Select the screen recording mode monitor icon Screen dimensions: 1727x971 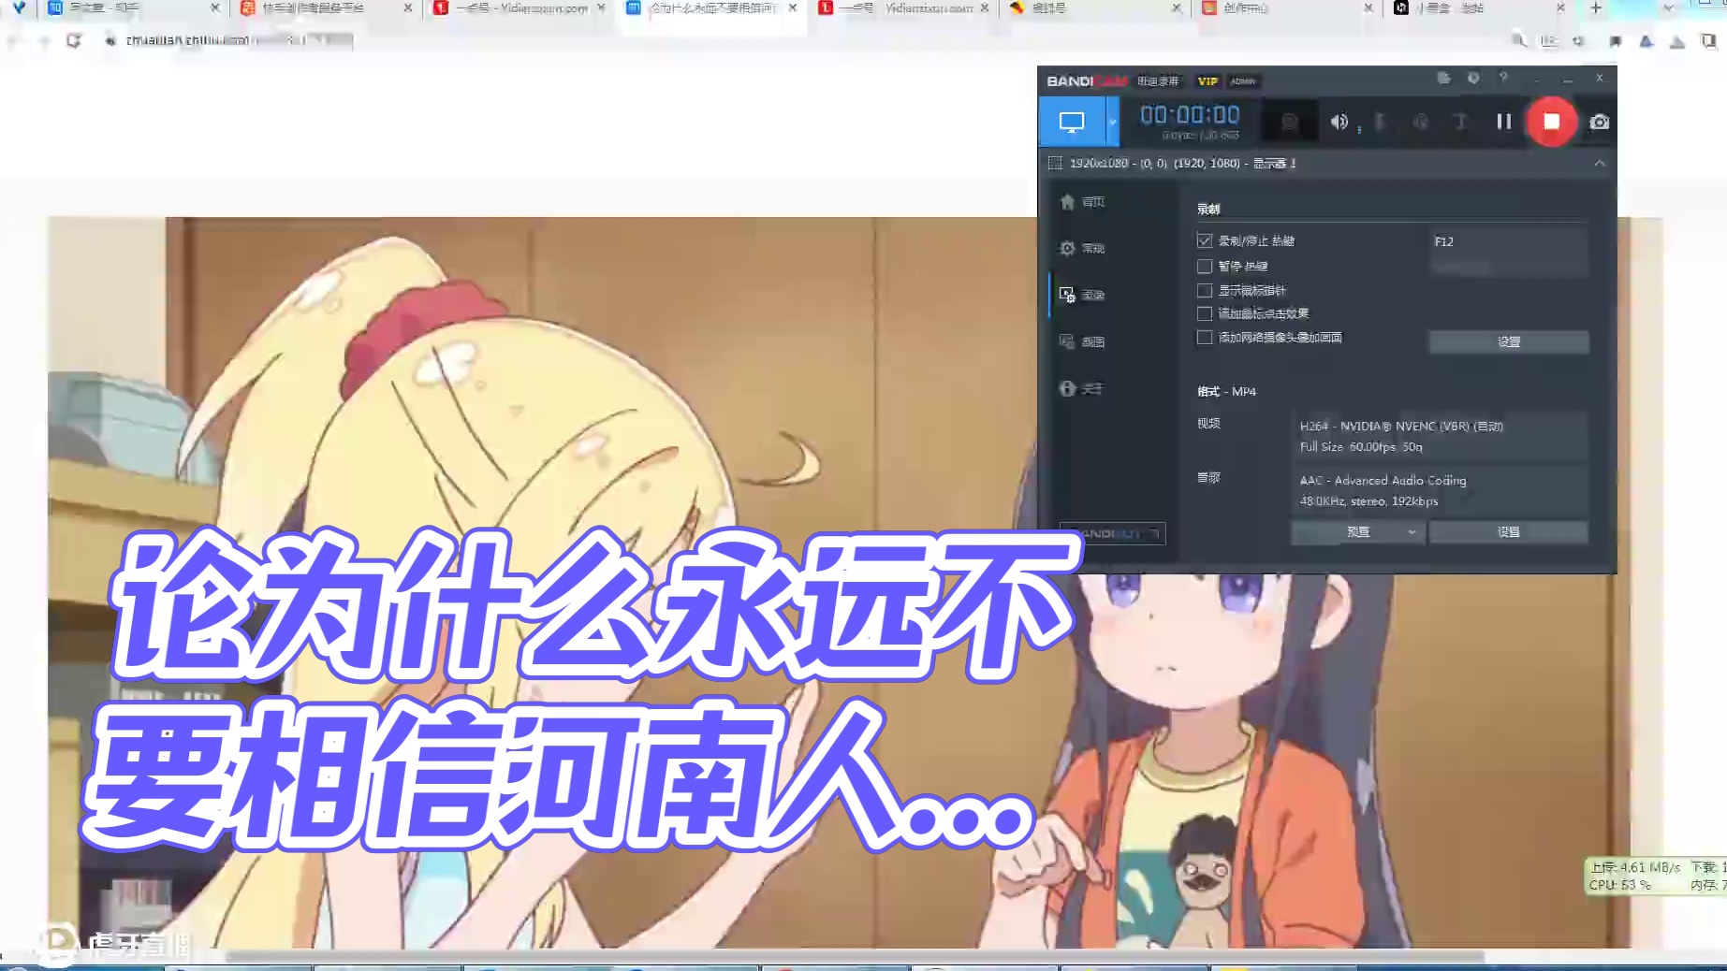[1071, 122]
